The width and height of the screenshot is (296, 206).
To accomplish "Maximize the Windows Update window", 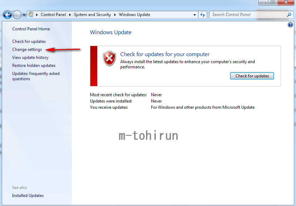I will pos(273,2).
